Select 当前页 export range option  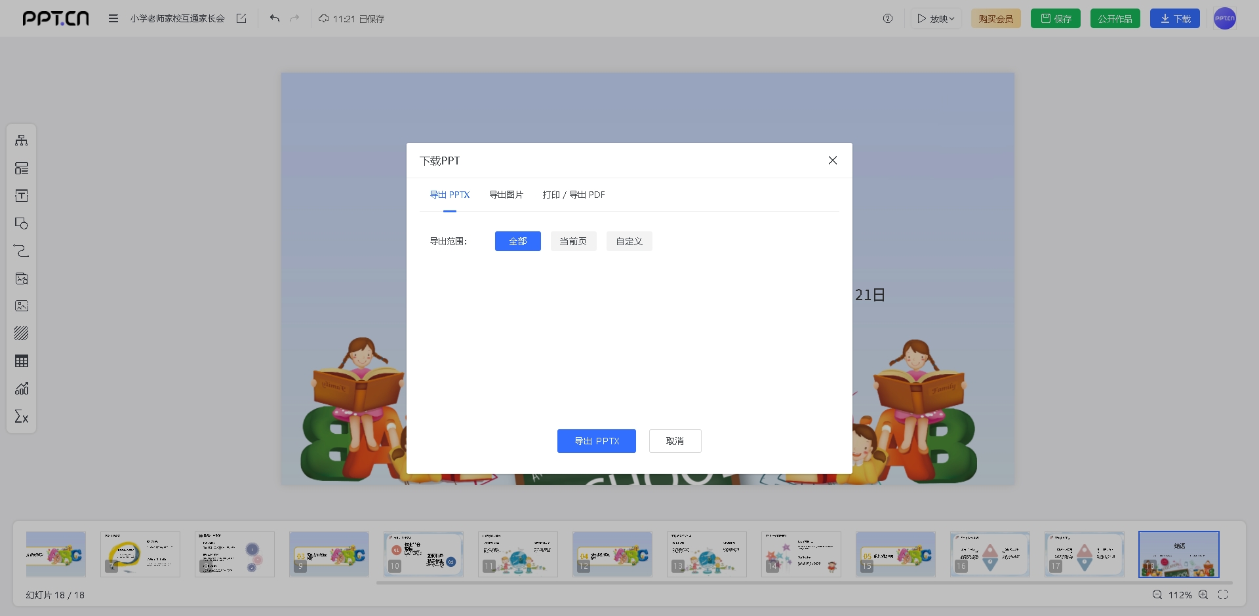coord(573,241)
